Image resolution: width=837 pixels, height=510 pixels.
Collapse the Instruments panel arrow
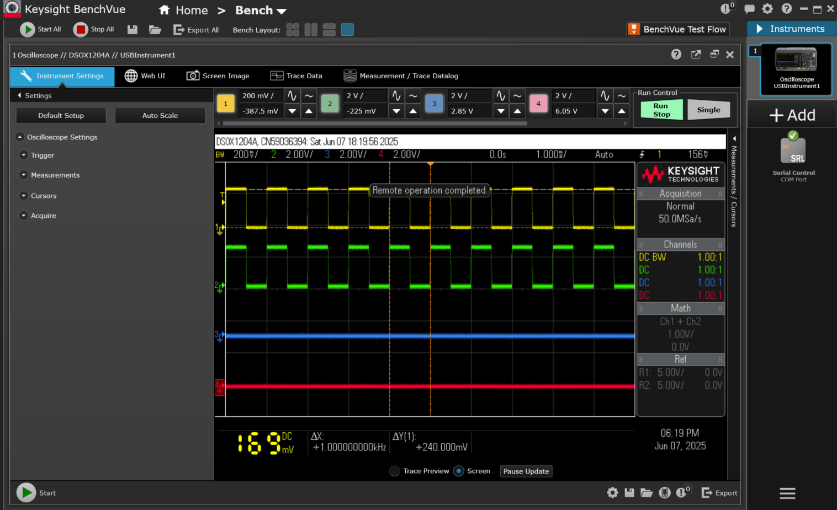[759, 29]
